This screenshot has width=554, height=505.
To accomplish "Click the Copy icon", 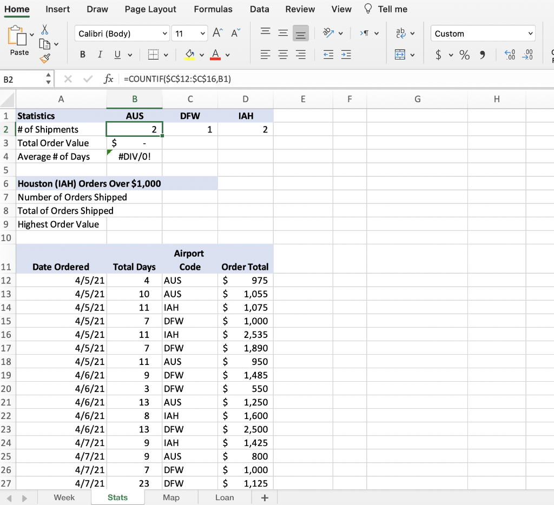I will tap(44, 44).
